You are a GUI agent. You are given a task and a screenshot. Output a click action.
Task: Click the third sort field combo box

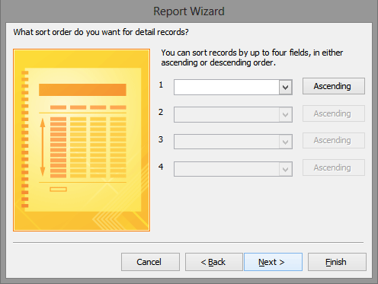(233, 142)
